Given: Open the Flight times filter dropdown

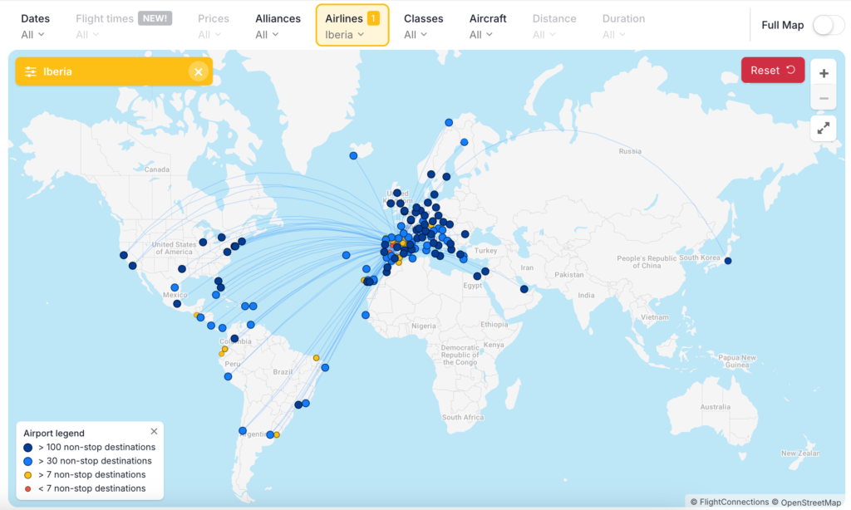Looking at the screenshot, I should tap(124, 26).
